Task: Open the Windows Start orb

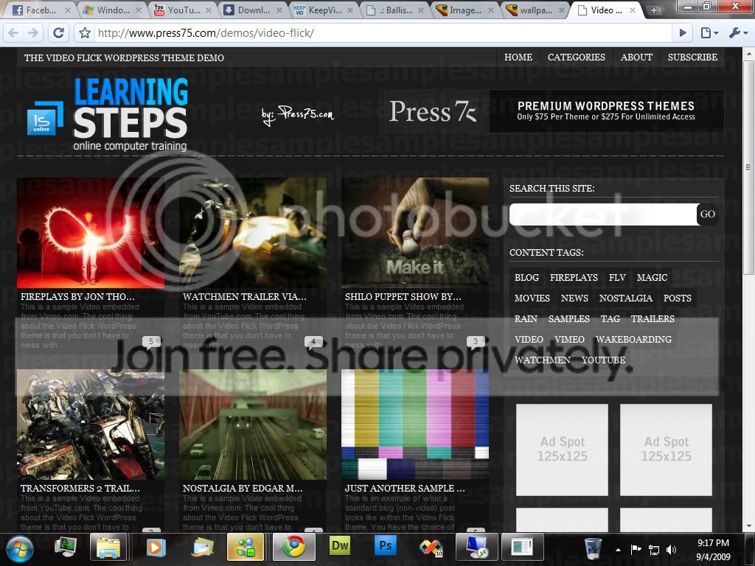Action: 20,548
